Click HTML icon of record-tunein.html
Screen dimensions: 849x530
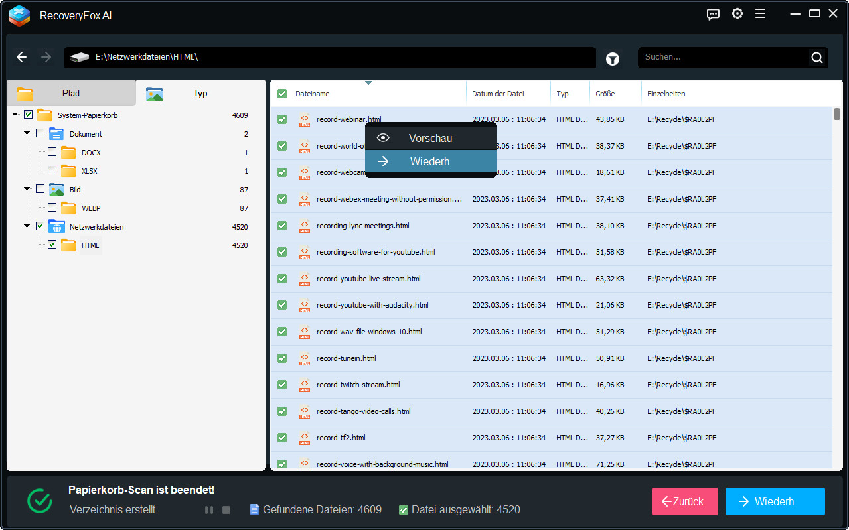pos(305,358)
